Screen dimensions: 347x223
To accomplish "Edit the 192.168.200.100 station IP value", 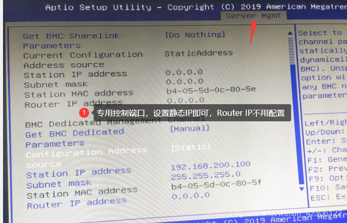I will point(211,165).
